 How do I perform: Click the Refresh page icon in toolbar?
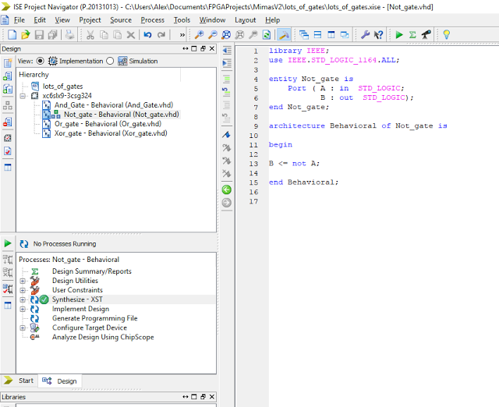pos(267,34)
